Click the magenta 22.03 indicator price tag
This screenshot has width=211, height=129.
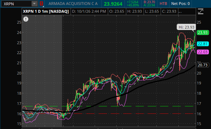(203, 52)
